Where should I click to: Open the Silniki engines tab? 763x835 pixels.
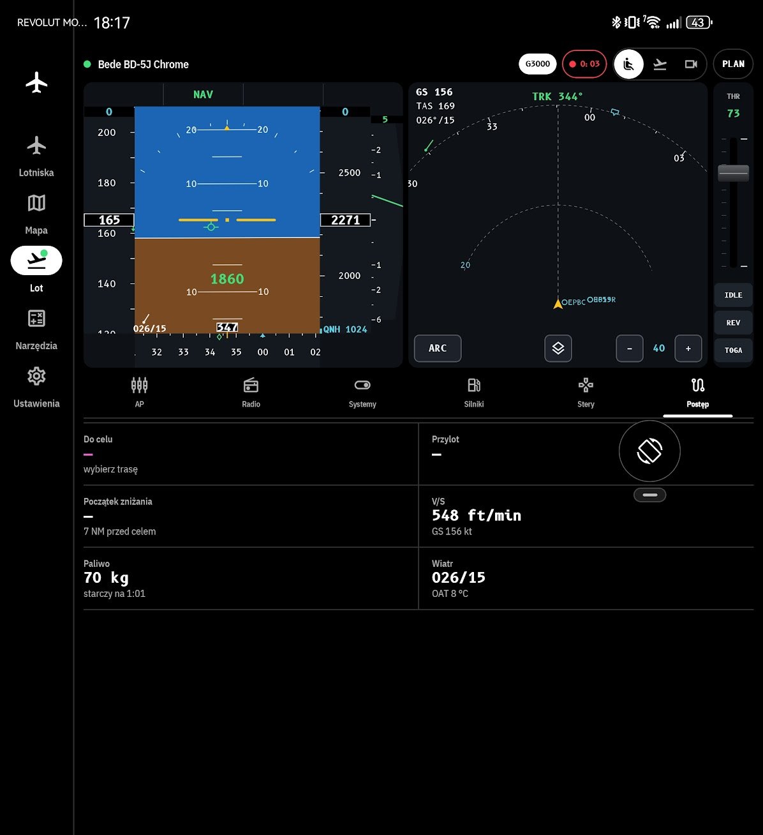[x=474, y=393]
